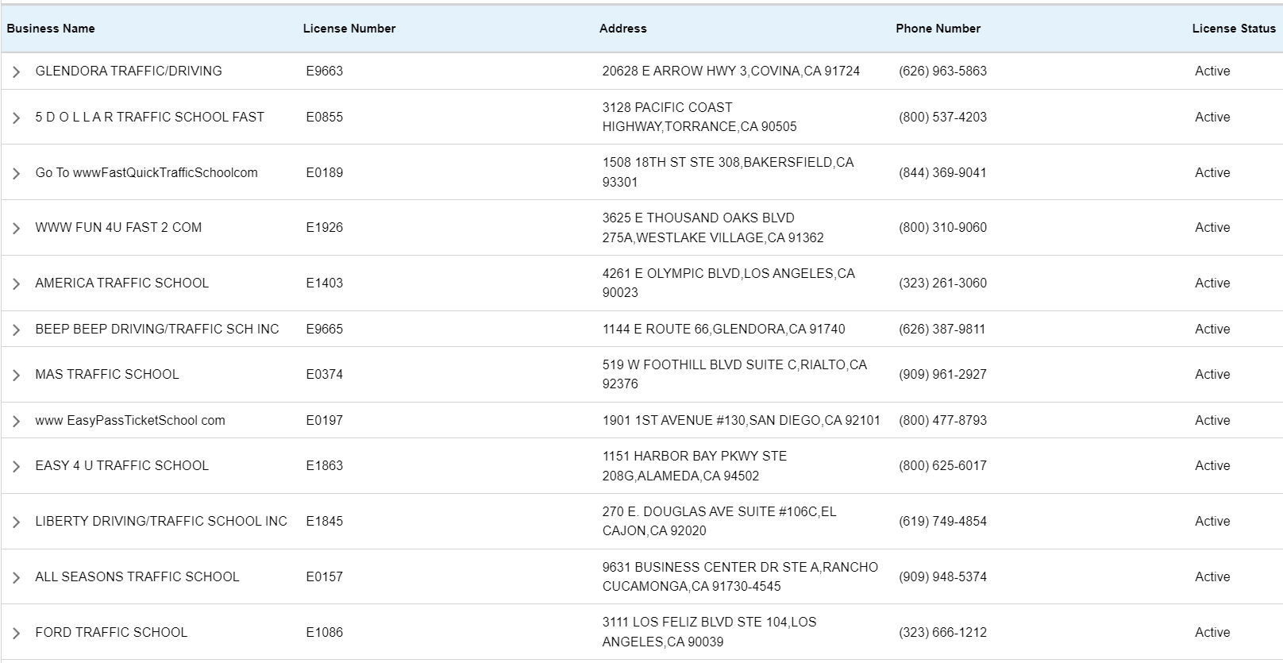Expand the MAS TRAFFIC SCHOOL row
1283x663 pixels.
(16, 375)
